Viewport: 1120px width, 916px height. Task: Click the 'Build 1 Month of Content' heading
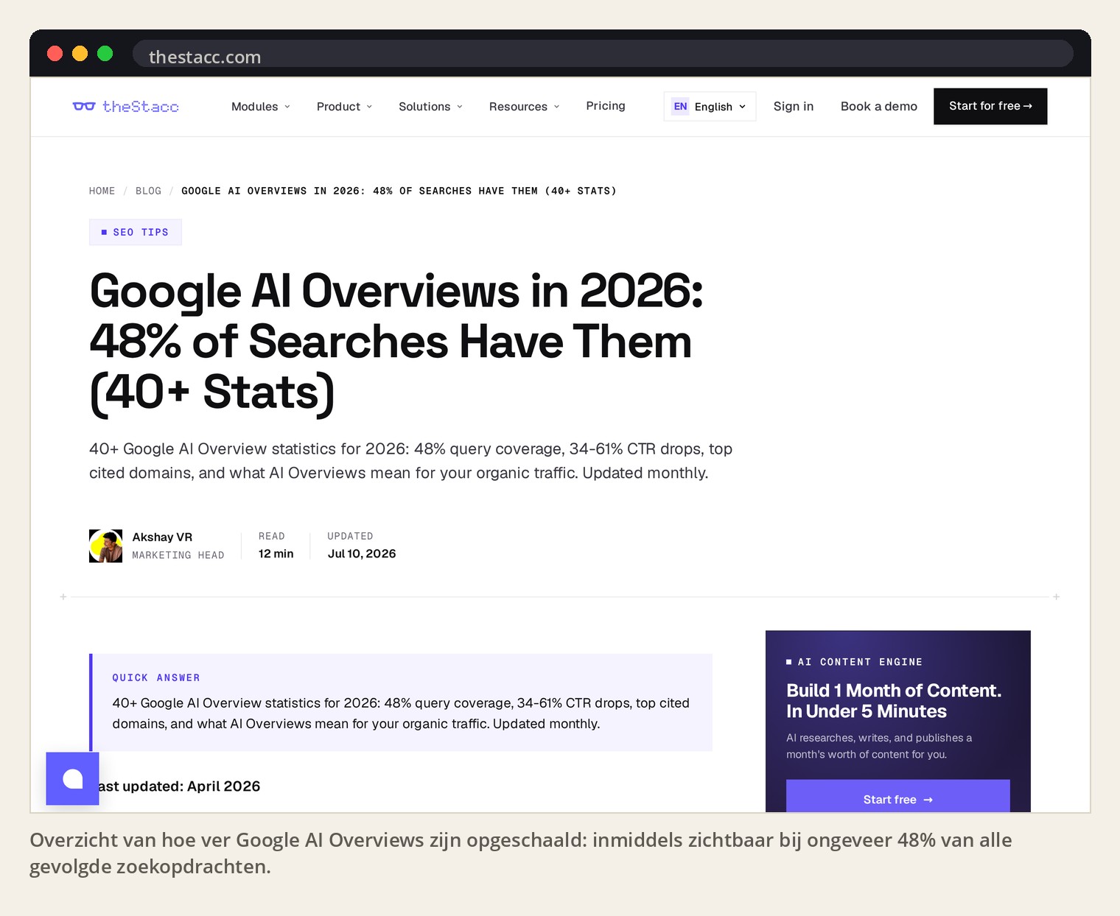tap(894, 701)
